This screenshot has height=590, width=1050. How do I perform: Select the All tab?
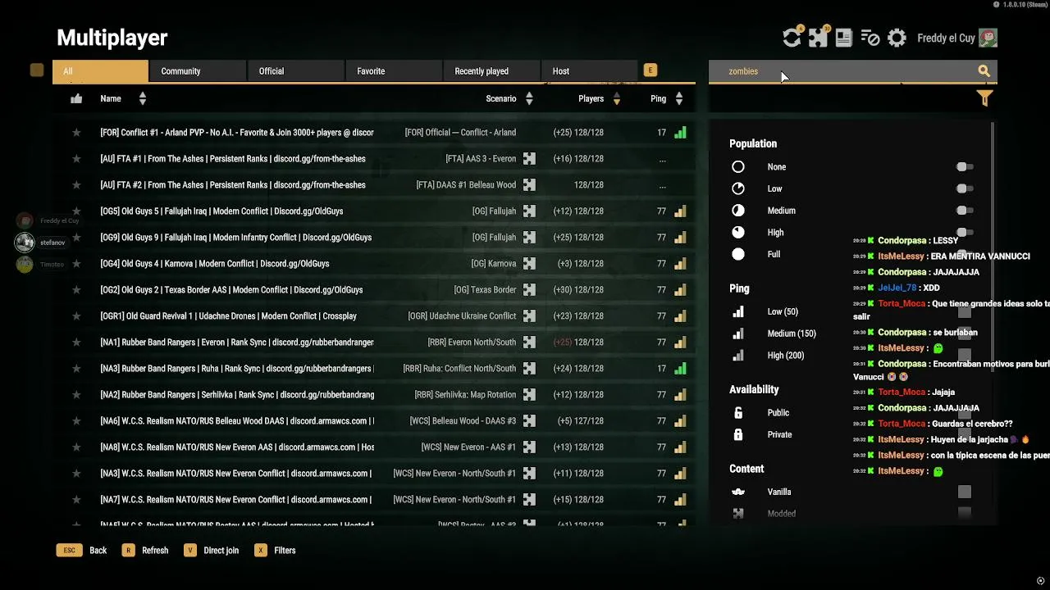(101, 71)
